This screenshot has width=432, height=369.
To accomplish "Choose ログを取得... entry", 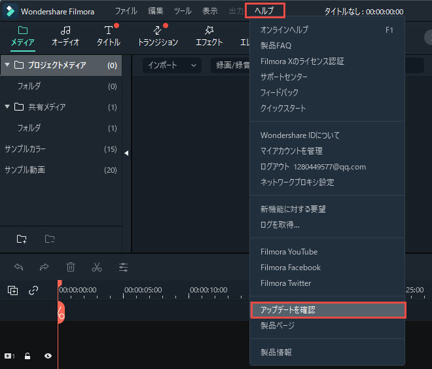I will (327, 224).
